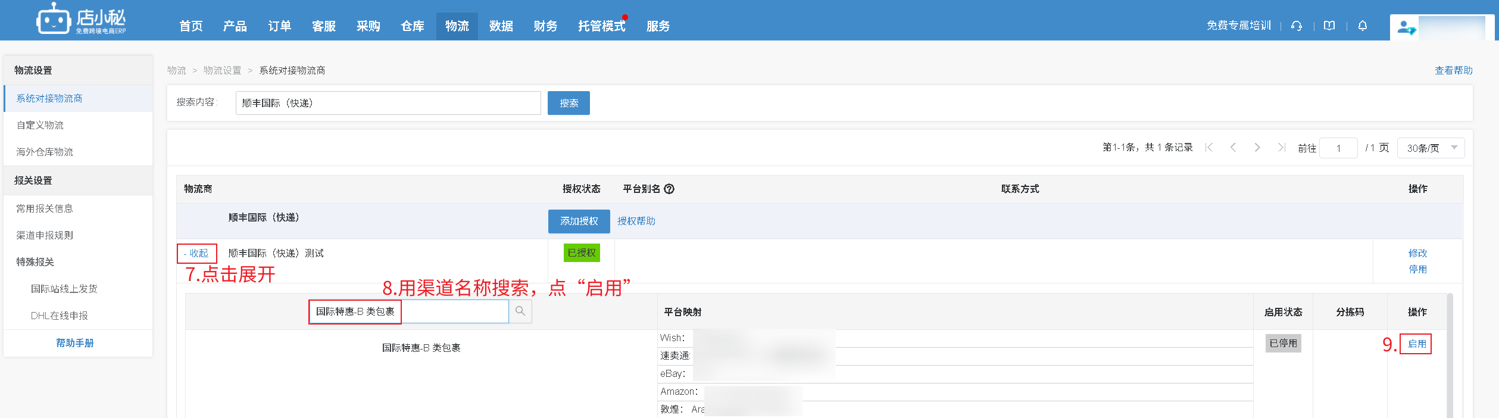Click the customer service headset icon

pyautogui.click(x=1297, y=26)
